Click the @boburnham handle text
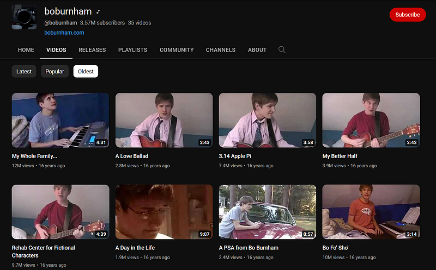 coord(60,23)
